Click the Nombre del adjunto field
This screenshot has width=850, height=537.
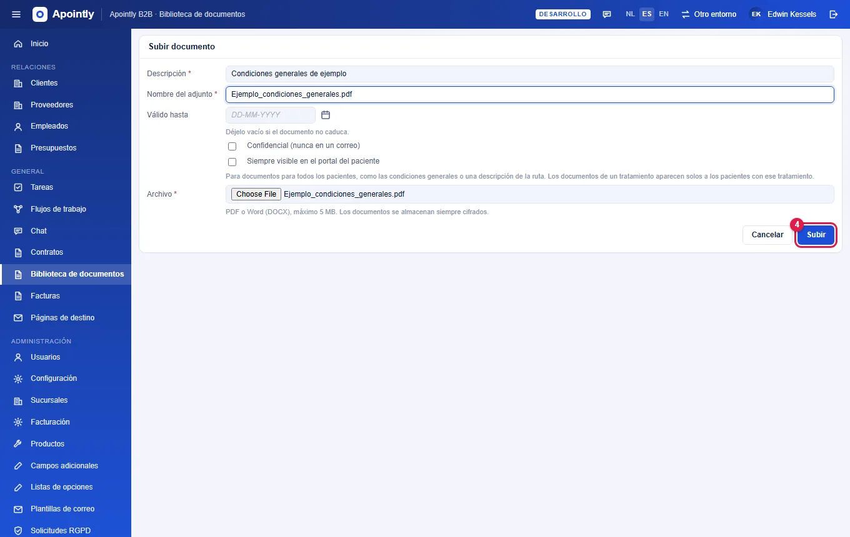point(530,94)
